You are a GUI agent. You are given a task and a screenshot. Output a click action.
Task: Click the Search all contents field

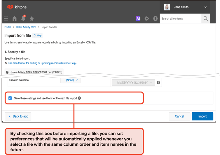(x=180, y=18)
